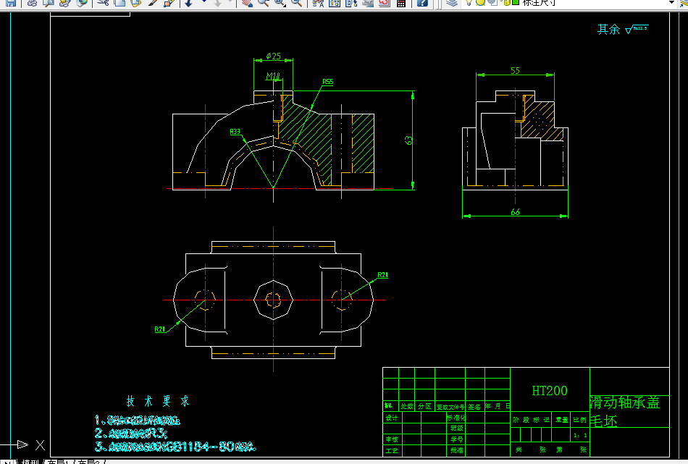
Task: Click the 工艺 cell in title block
Action: pos(393,450)
